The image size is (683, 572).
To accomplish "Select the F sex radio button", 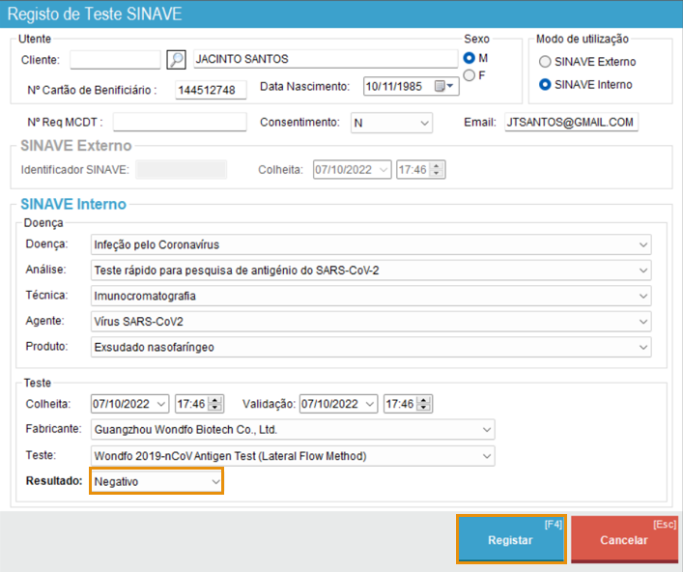I will pyautogui.click(x=470, y=75).
